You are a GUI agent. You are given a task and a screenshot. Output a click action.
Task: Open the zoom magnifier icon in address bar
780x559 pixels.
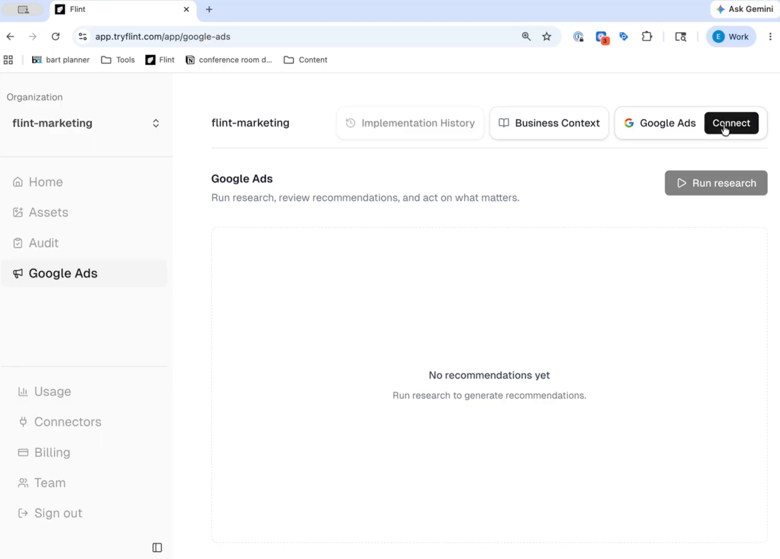pyautogui.click(x=526, y=36)
